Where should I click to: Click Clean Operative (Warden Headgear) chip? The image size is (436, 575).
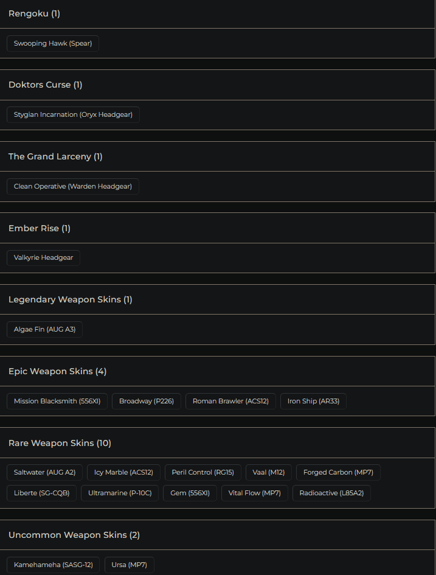click(73, 186)
